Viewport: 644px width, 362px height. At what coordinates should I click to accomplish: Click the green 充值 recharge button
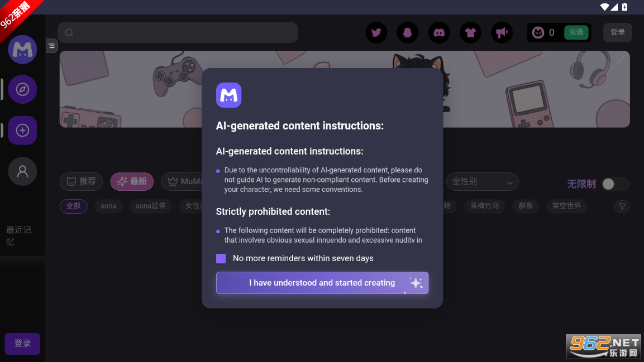pos(576,32)
